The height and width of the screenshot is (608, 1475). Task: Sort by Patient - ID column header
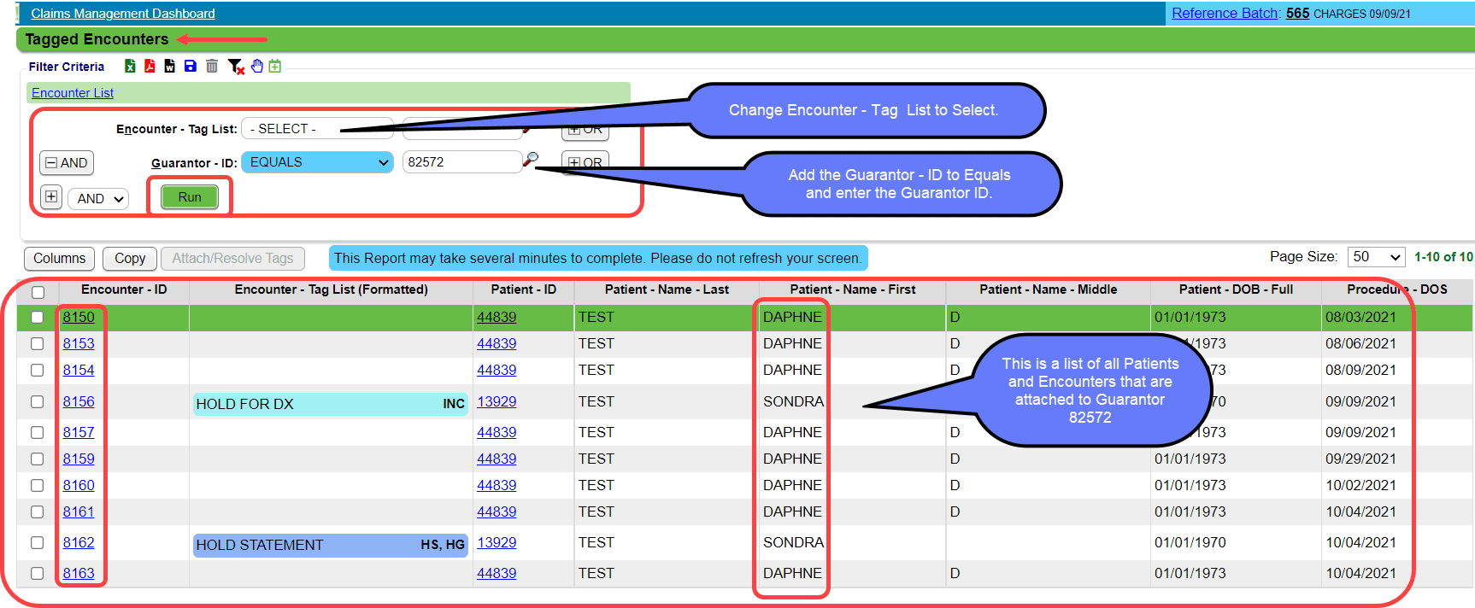click(x=524, y=289)
